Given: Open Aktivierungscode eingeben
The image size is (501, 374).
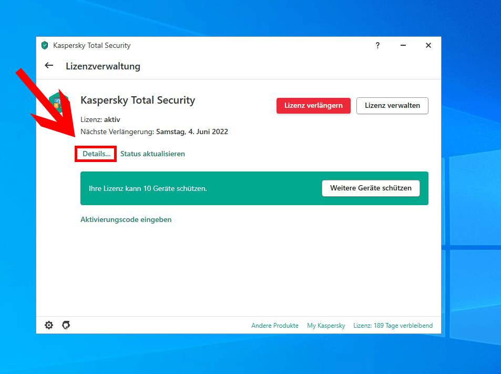Looking at the screenshot, I should coord(126,219).
